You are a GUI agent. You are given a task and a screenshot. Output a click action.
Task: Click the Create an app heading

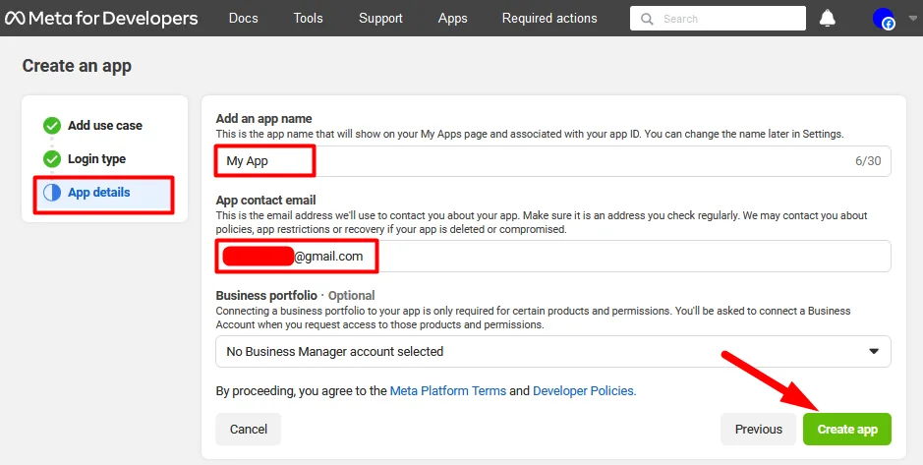pos(77,66)
